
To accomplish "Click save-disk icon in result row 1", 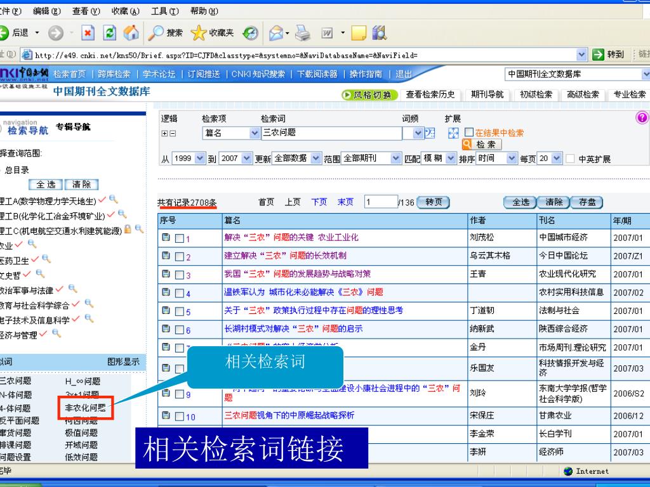I will tap(166, 237).
